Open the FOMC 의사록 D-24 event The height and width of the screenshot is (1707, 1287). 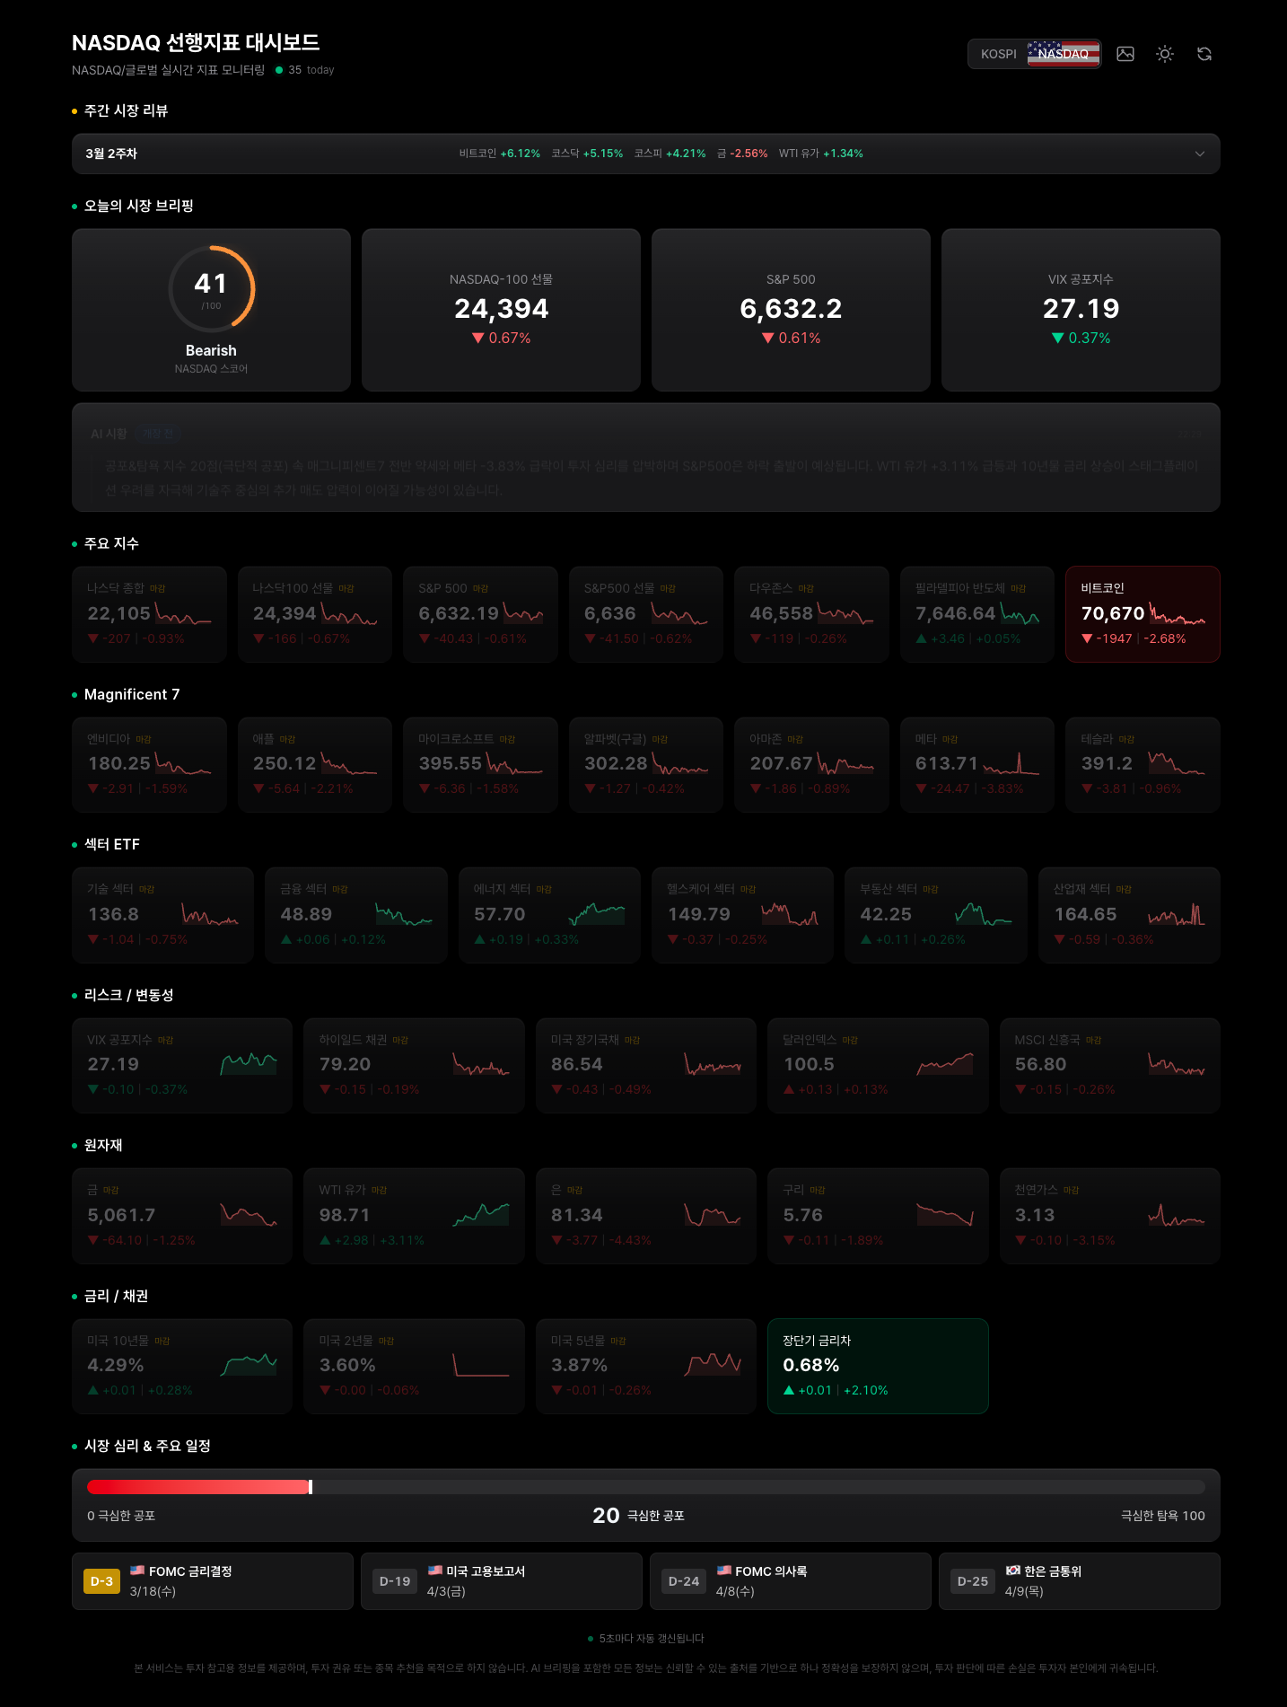point(790,1581)
